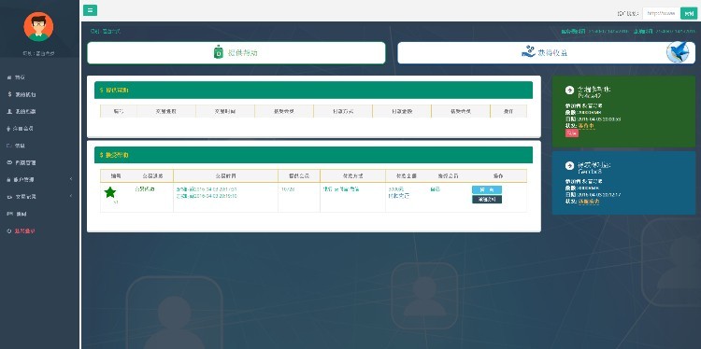Click the blue bird round icon

(x=678, y=52)
